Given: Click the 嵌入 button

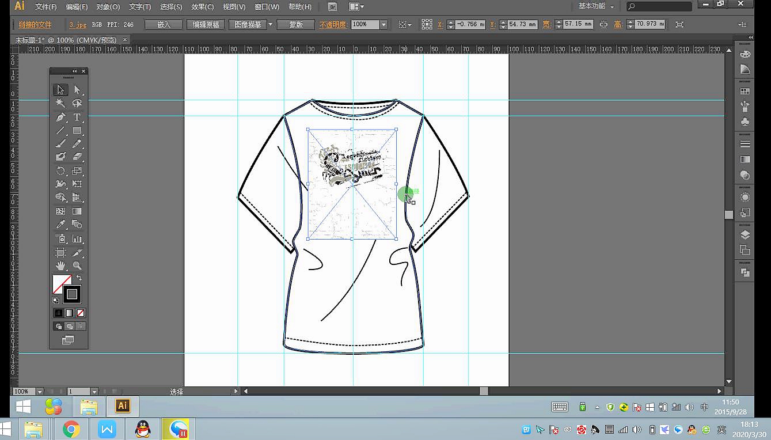Looking at the screenshot, I should click(164, 25).
